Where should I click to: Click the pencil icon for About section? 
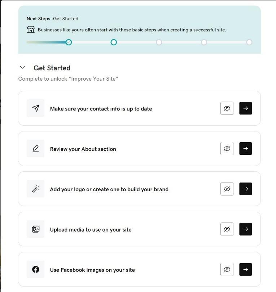coord(36,148)
